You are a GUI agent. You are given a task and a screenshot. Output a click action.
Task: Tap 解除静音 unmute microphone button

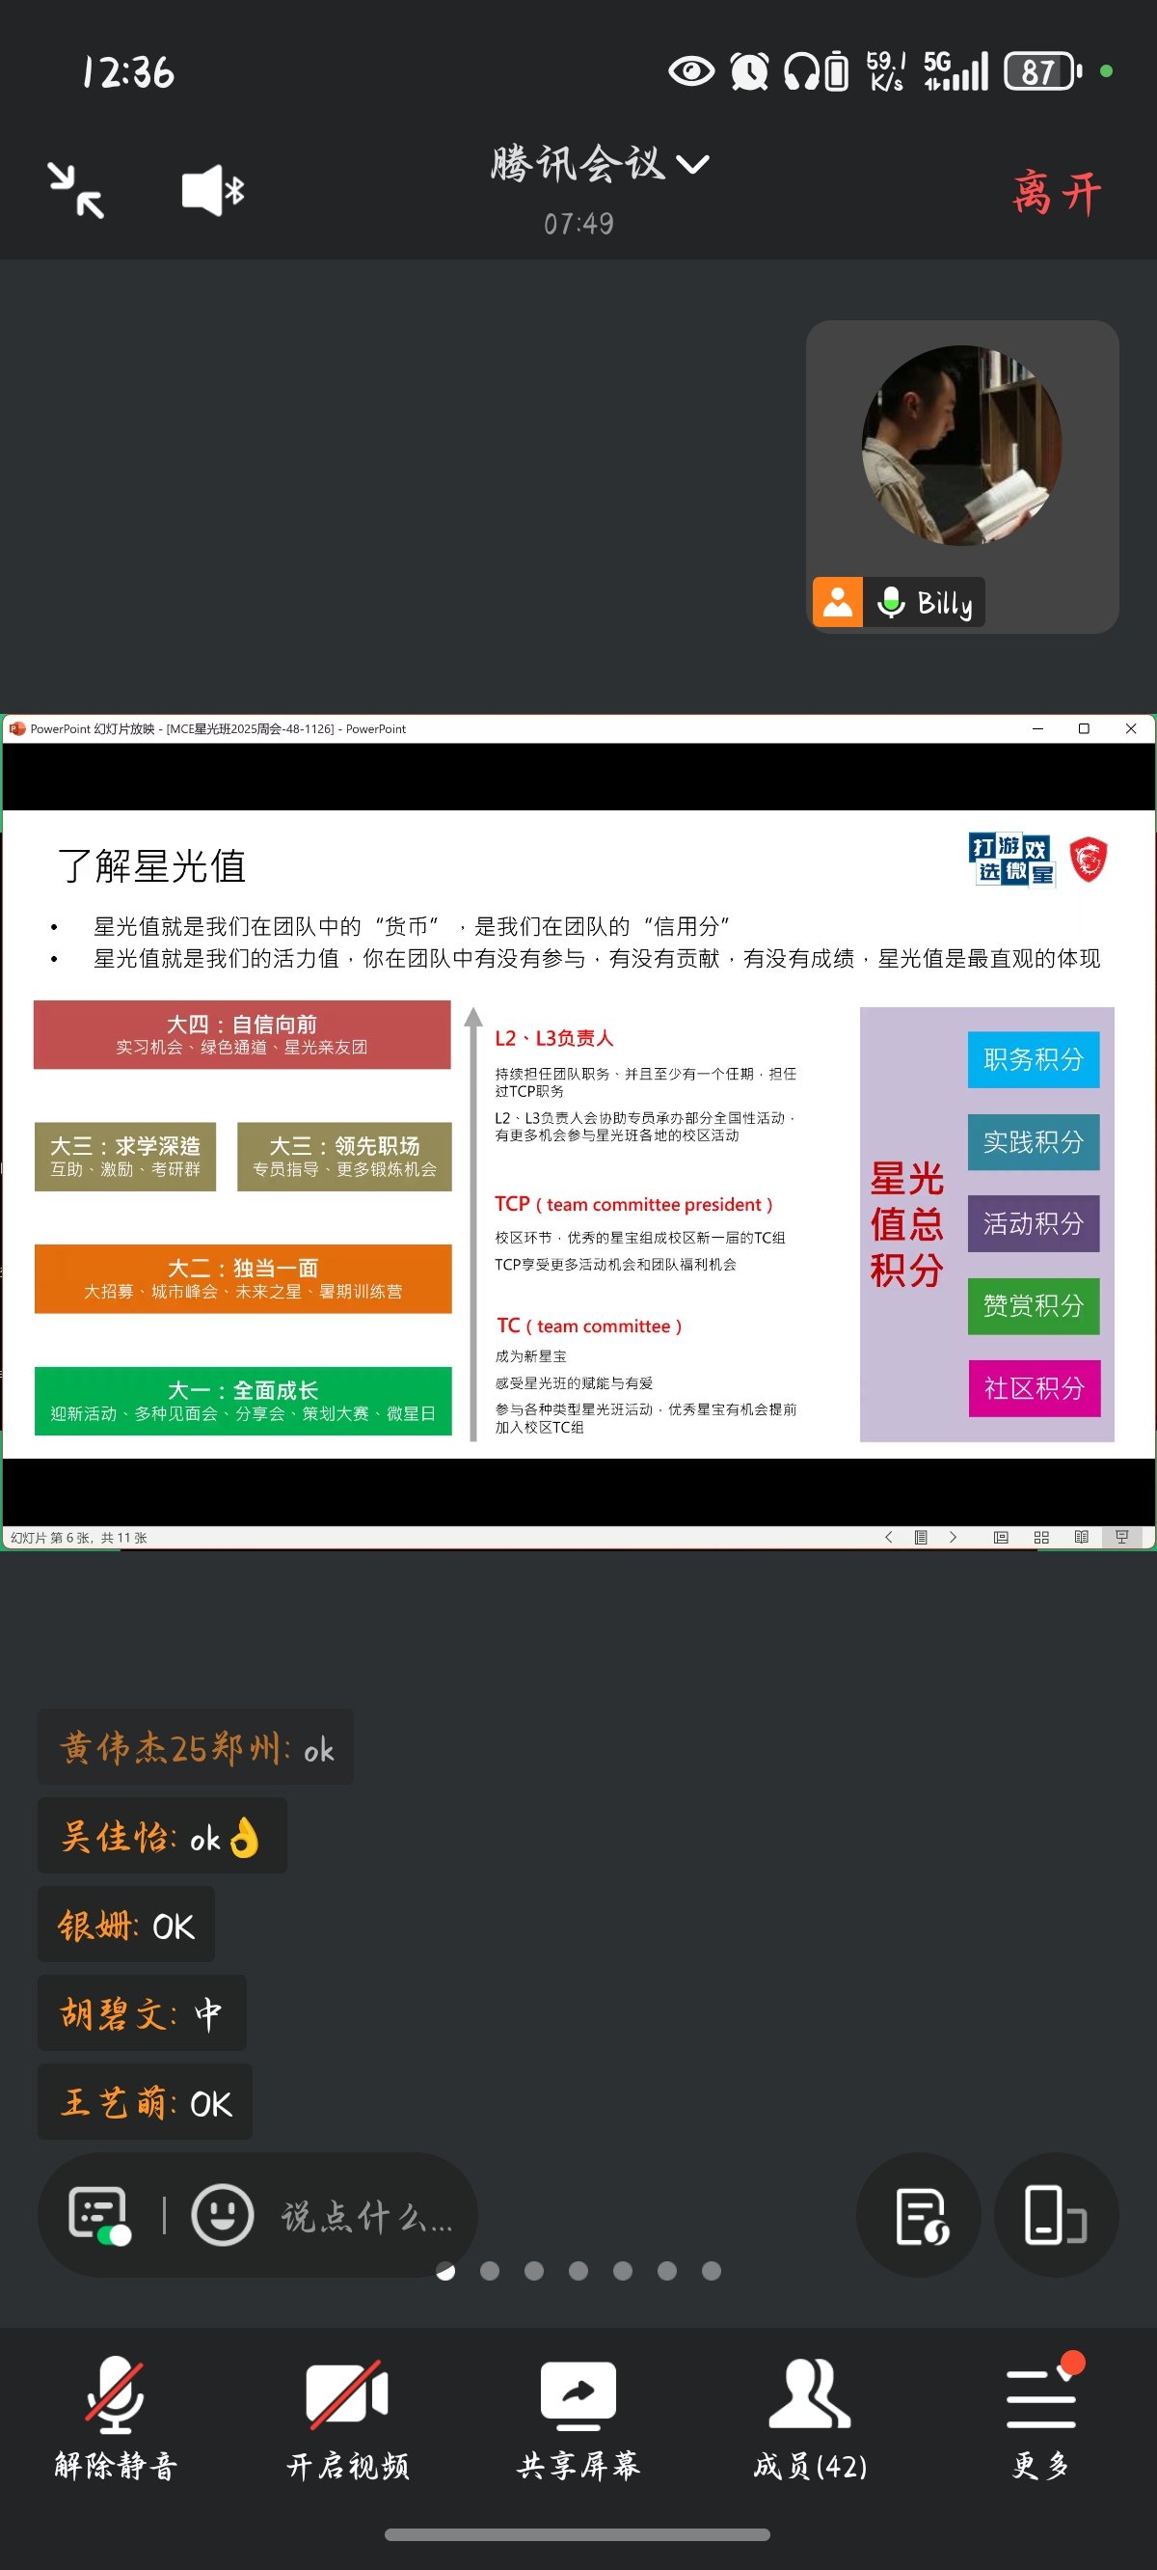tap(116, 2419)
